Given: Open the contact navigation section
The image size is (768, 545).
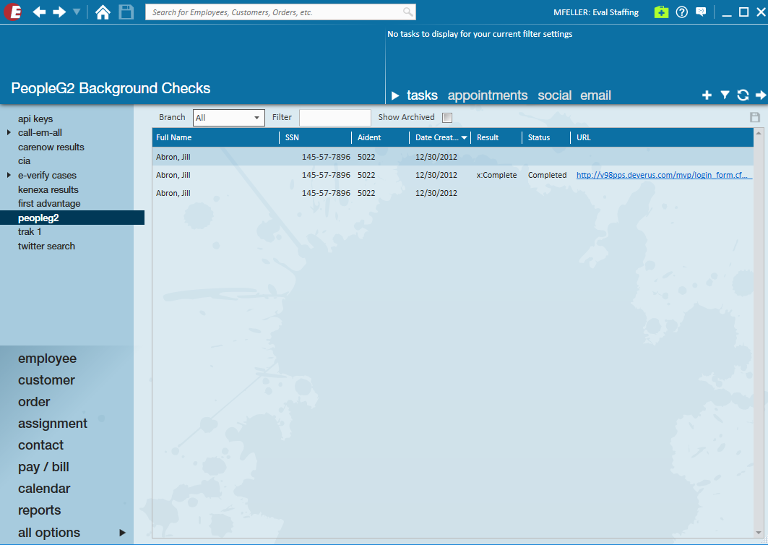Looking at the screenshot, I should coord(40,445).
